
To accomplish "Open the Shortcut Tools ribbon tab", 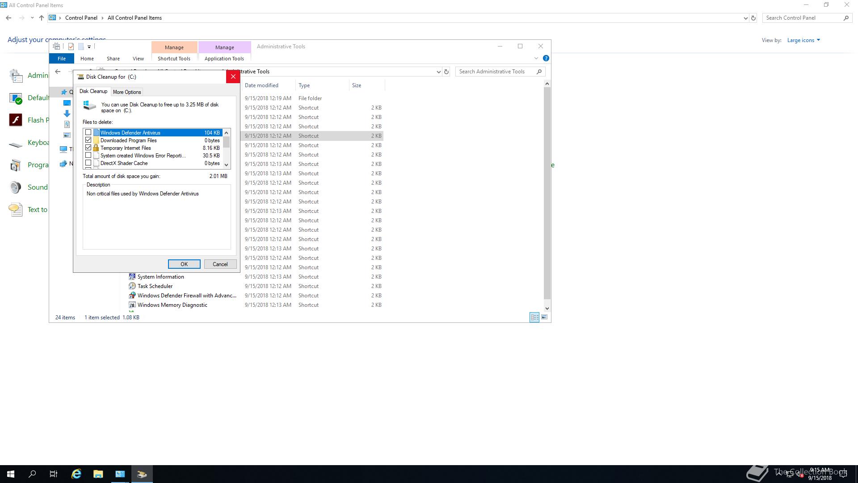I will point(174,59).
